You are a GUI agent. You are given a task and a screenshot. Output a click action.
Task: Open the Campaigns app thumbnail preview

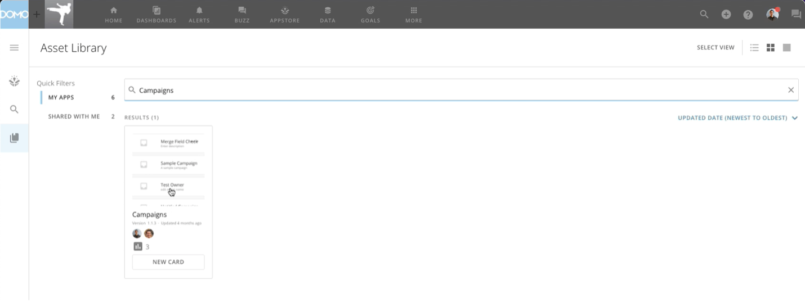[168, 169]
